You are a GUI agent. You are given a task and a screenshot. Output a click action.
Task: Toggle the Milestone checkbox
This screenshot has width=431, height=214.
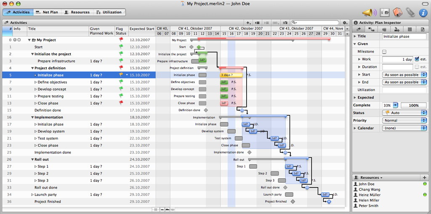pyautogui.click(x=384, y=52)
